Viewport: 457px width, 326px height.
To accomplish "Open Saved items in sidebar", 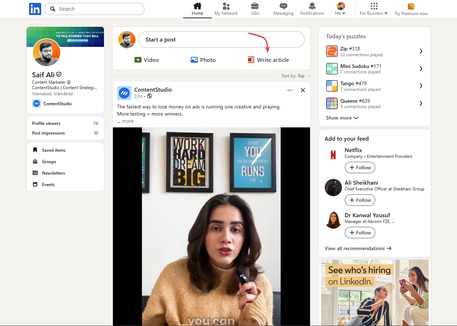I will [53, 150].
